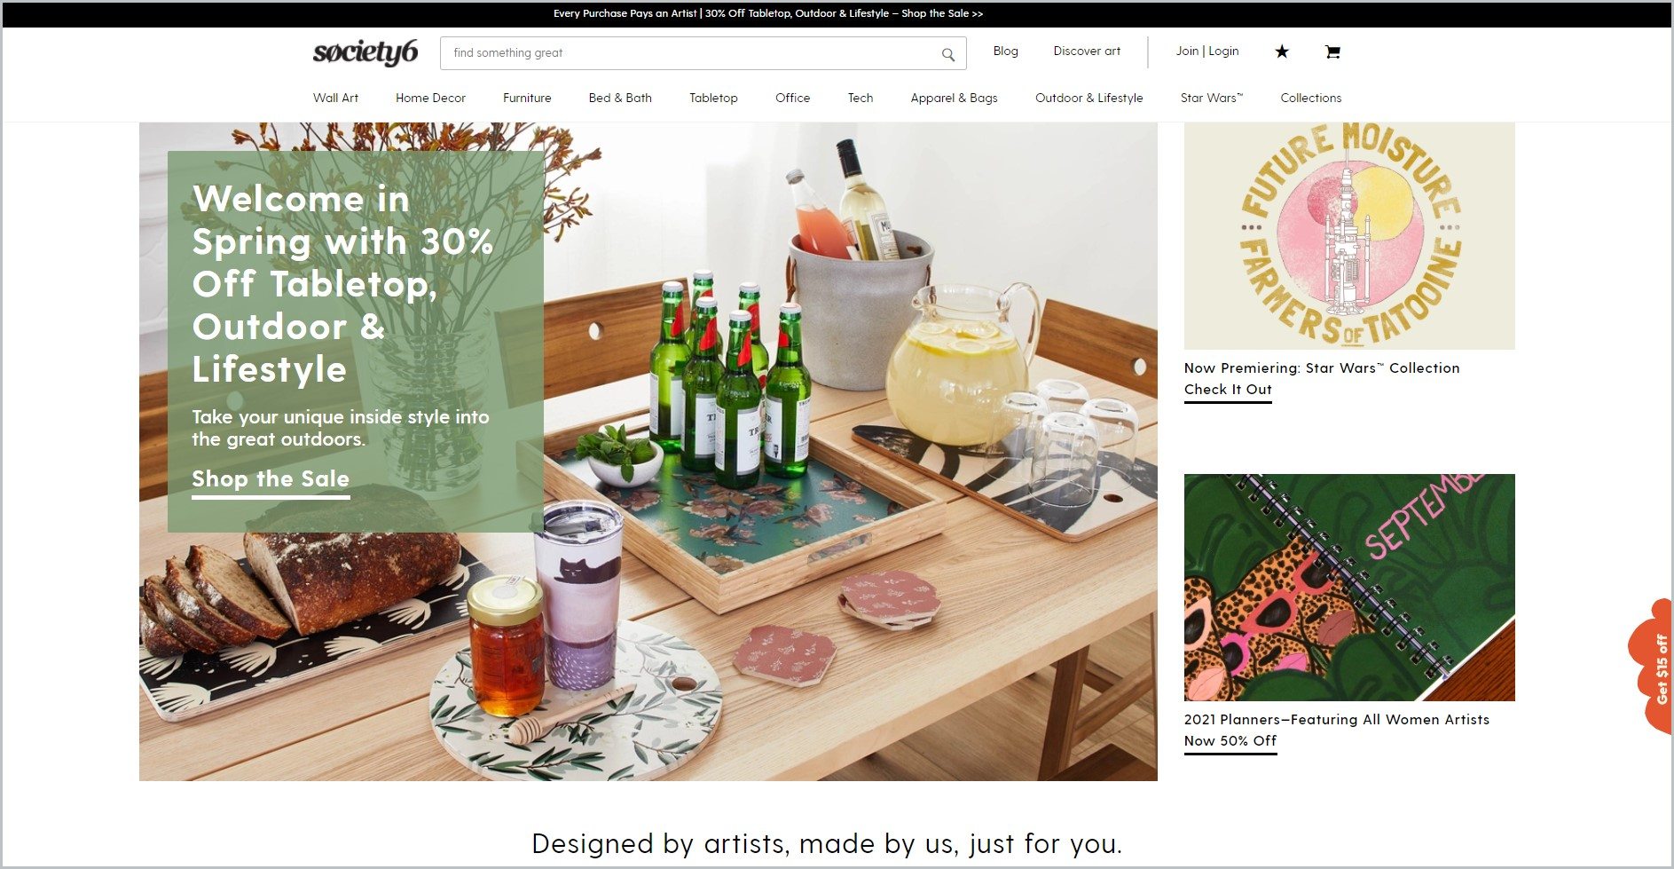The image size is (1674, 869).
Task: Click the search magnifier icon
Action: tap(947, 54)
